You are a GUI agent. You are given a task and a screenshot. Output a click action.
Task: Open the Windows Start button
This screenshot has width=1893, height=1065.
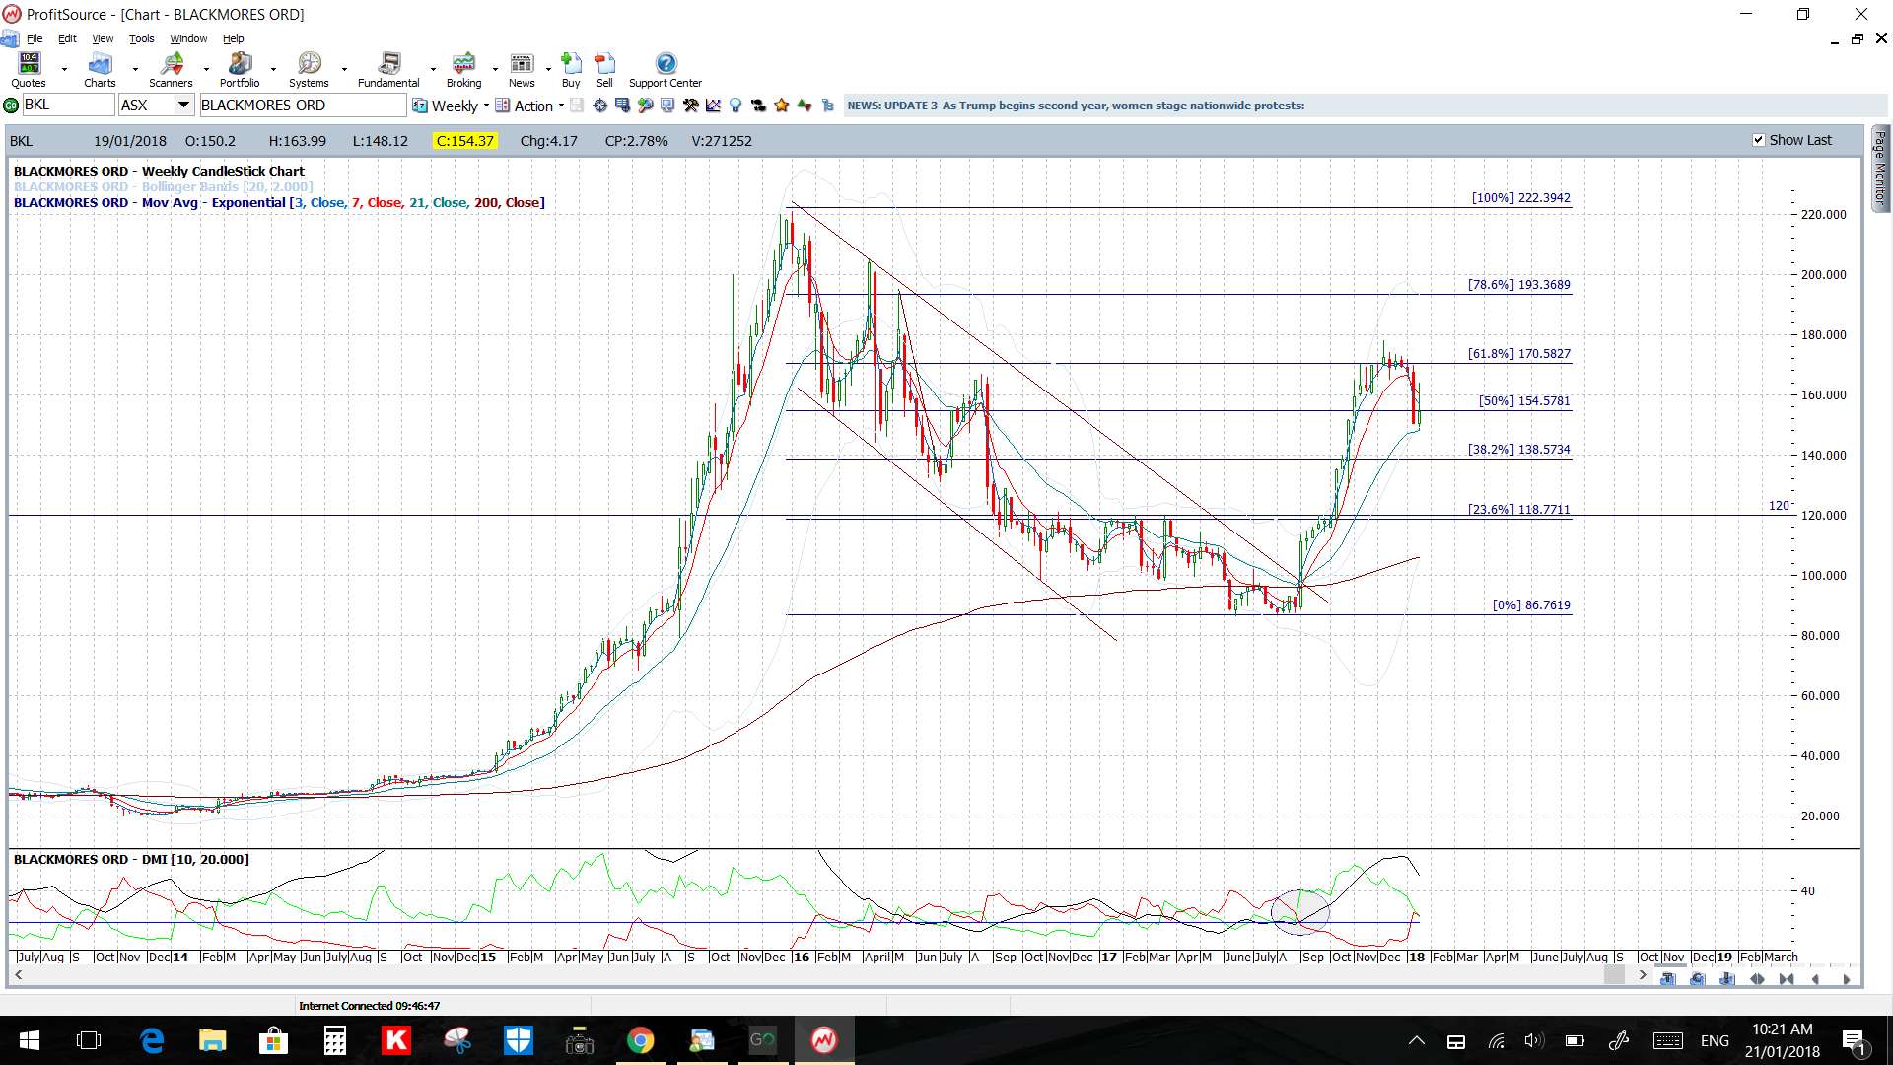pyautogui.click(x=29, y=1040)
